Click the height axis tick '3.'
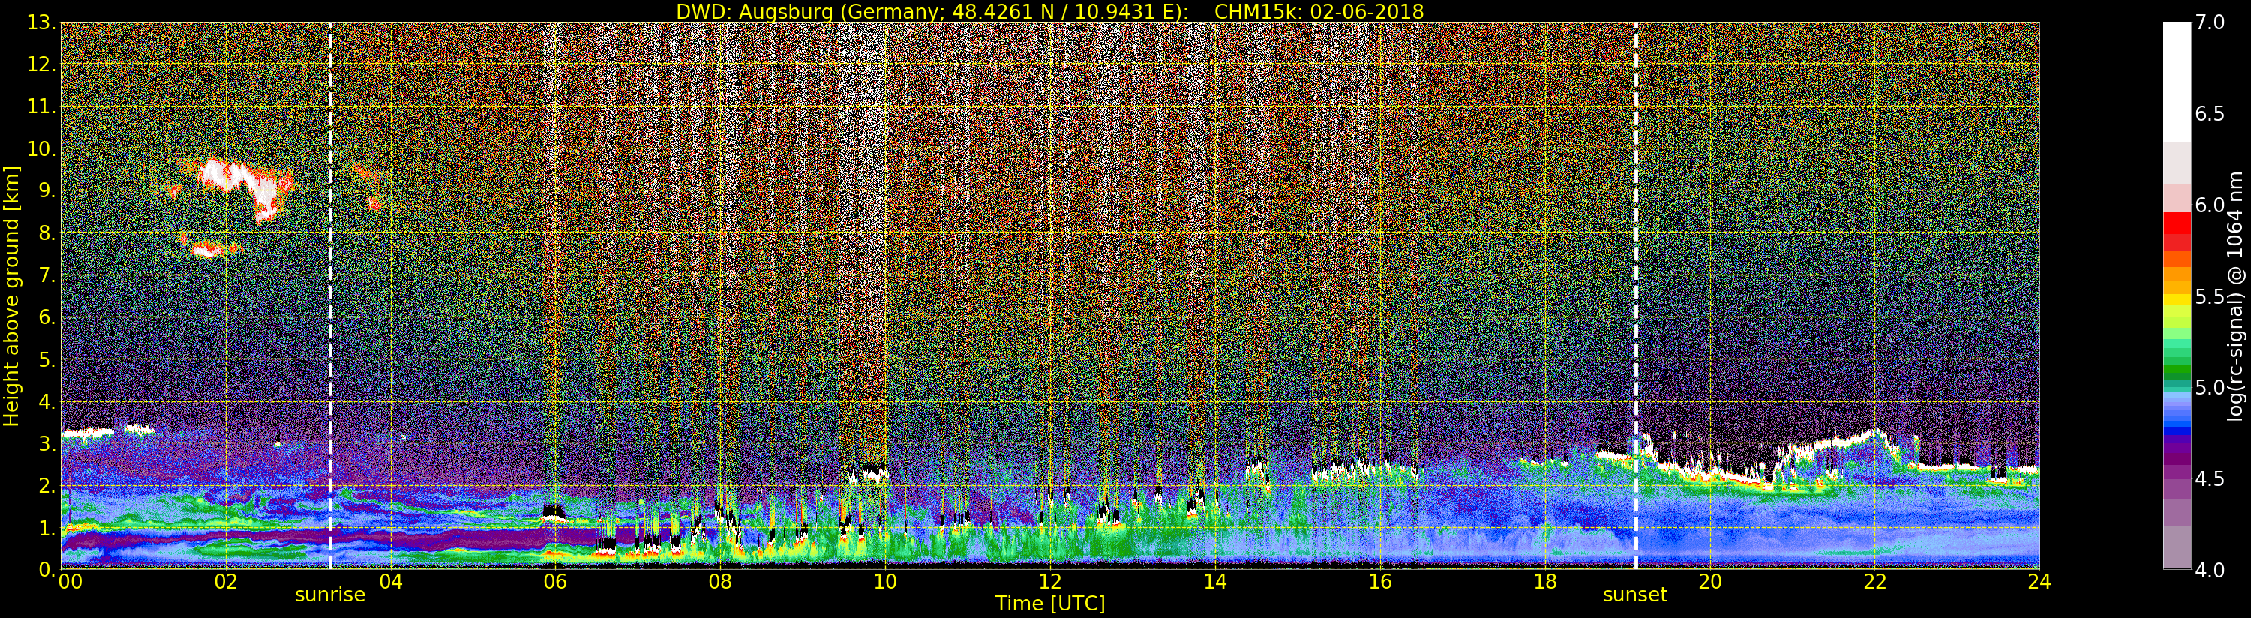Viewport: 2251px width, 618px height. [47, 443]
